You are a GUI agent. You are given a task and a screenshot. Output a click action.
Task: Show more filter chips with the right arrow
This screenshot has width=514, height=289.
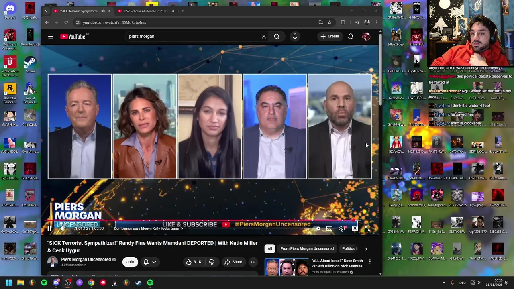[365, 249]
